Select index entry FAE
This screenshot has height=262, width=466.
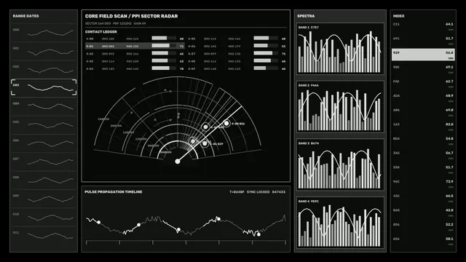(423, 84)
